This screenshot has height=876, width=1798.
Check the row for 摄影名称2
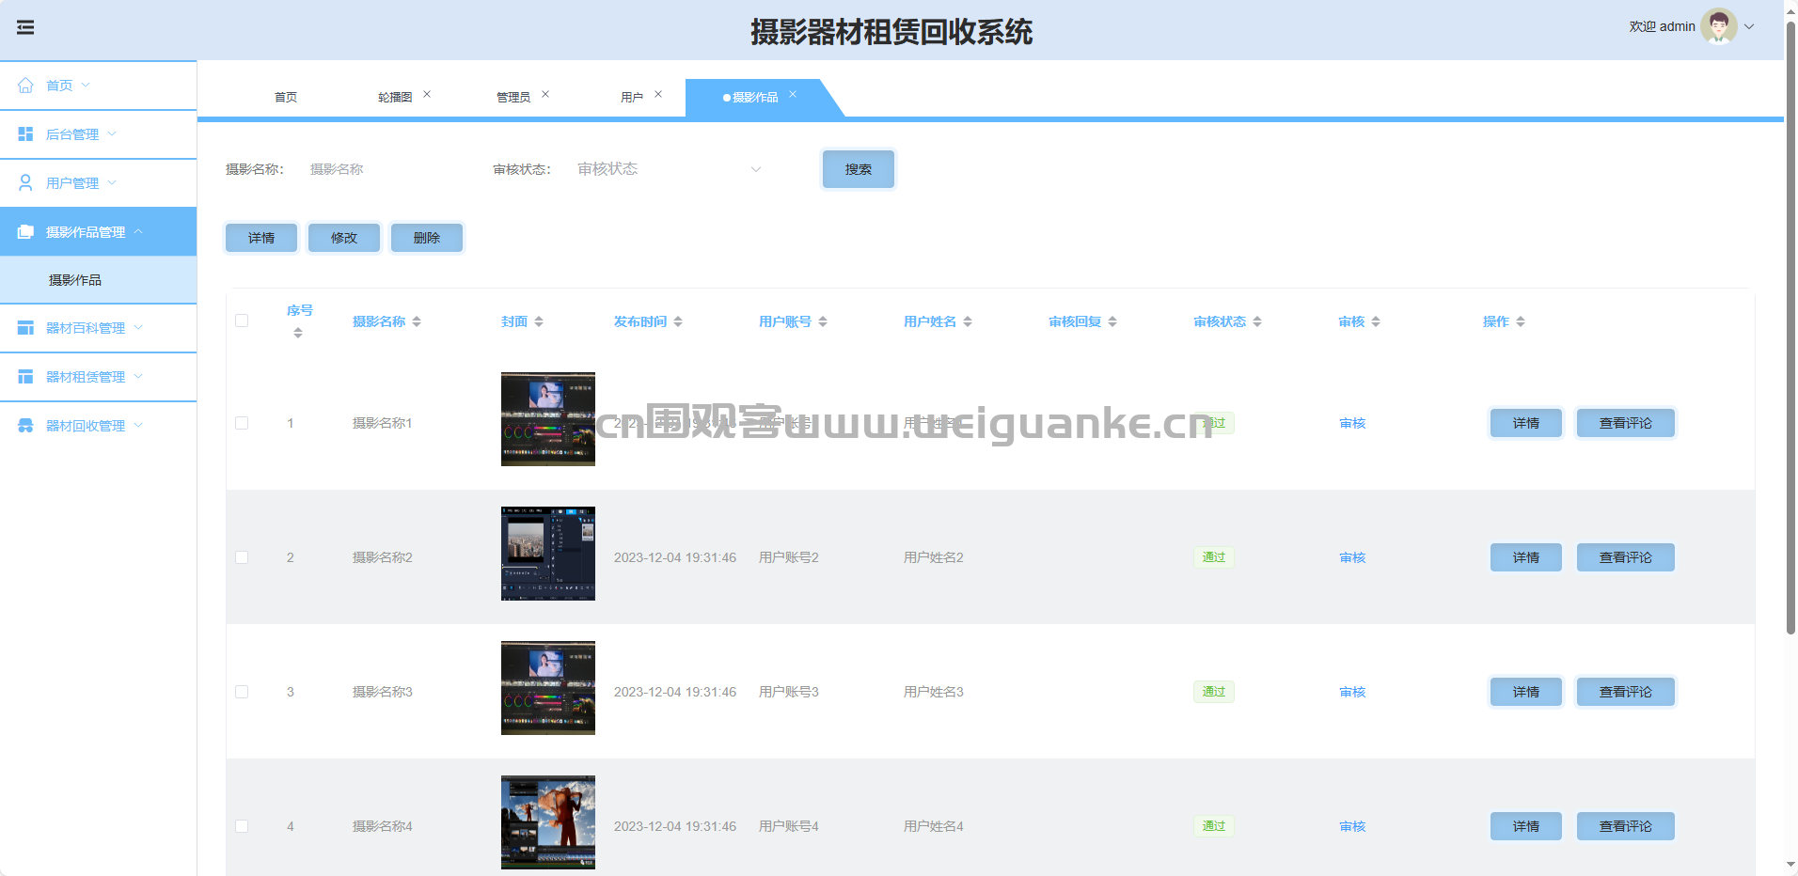(x=242, y=557)
